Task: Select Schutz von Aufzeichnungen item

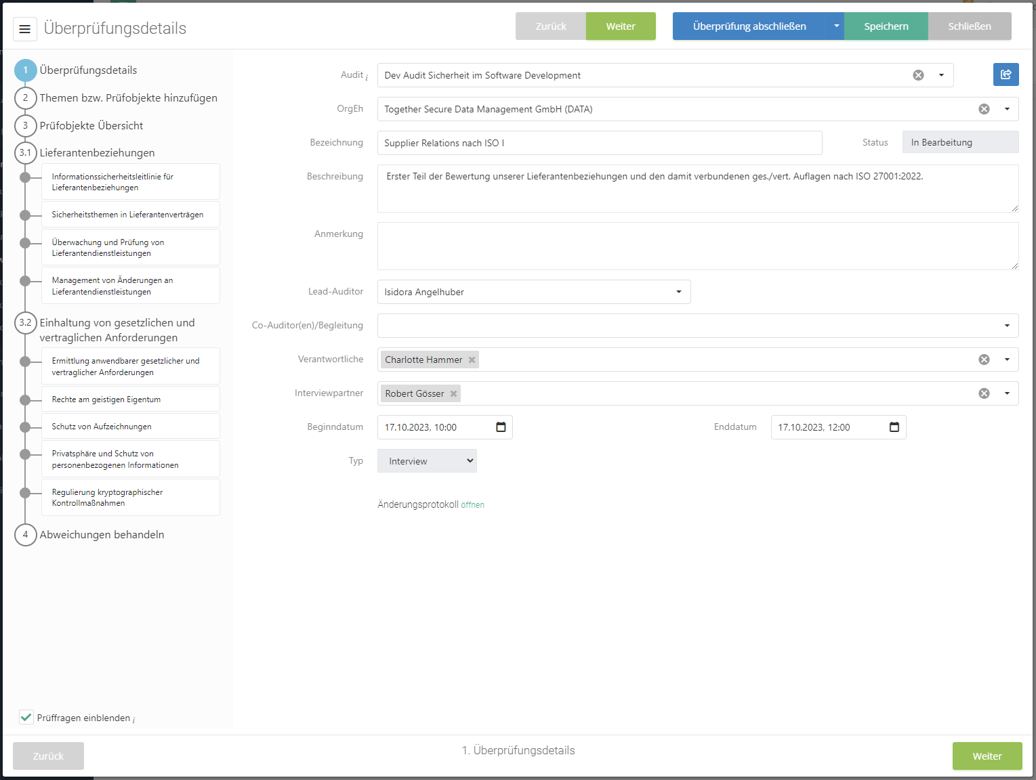Action: 102,427
